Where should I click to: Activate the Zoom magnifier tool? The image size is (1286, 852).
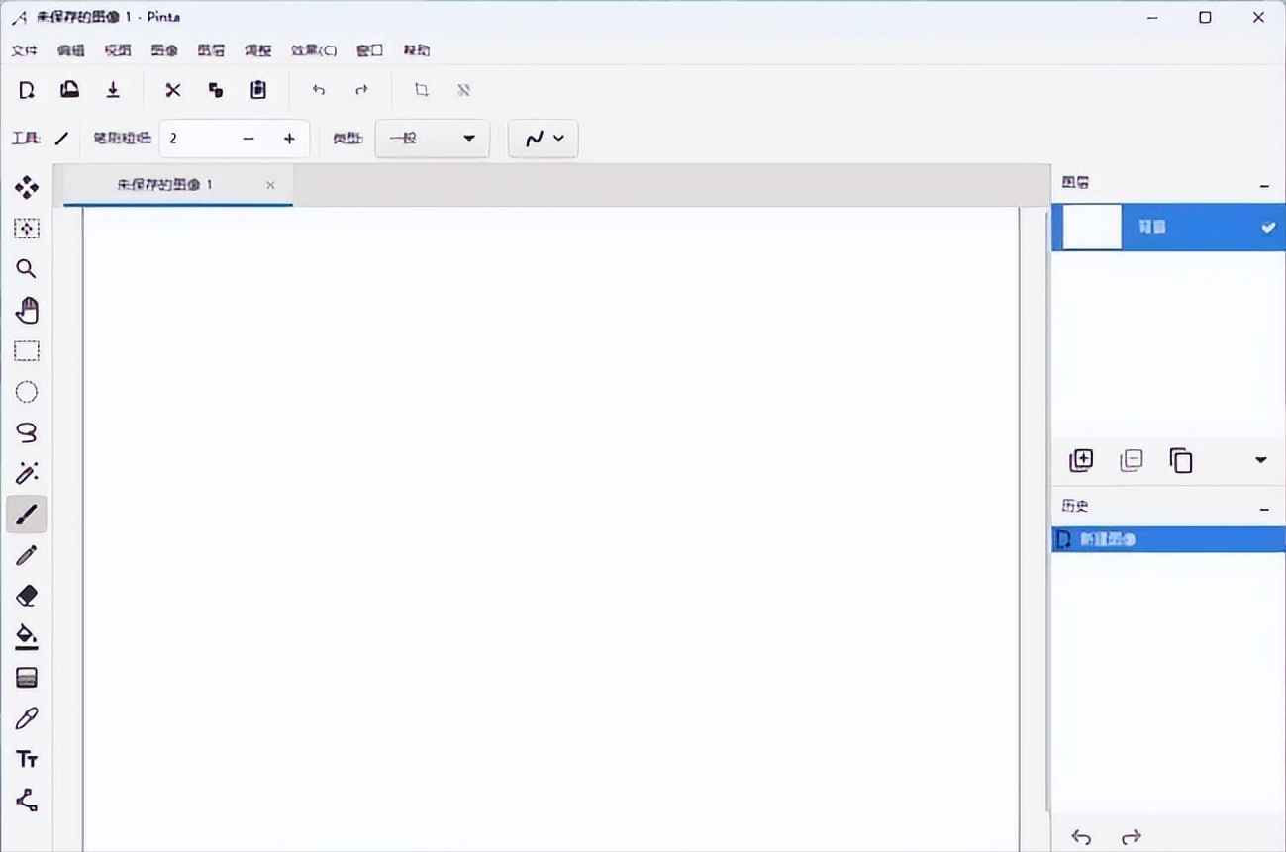[27, 269]
